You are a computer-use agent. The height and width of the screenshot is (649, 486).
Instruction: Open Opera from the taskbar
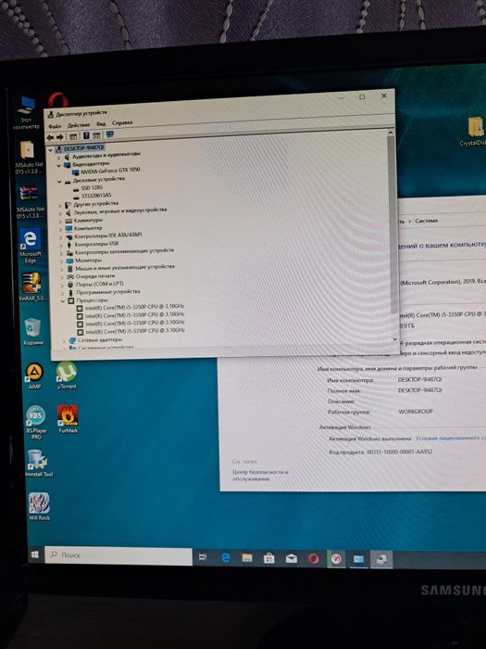pyautogui.click(x=314, y=559)
